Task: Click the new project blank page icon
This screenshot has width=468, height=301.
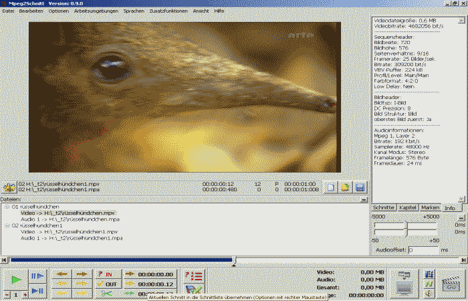Action: pyautogui.click(x=331, y=188)
